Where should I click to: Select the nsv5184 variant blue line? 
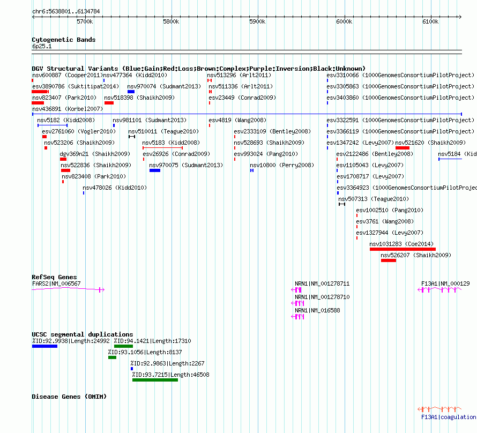450,159
